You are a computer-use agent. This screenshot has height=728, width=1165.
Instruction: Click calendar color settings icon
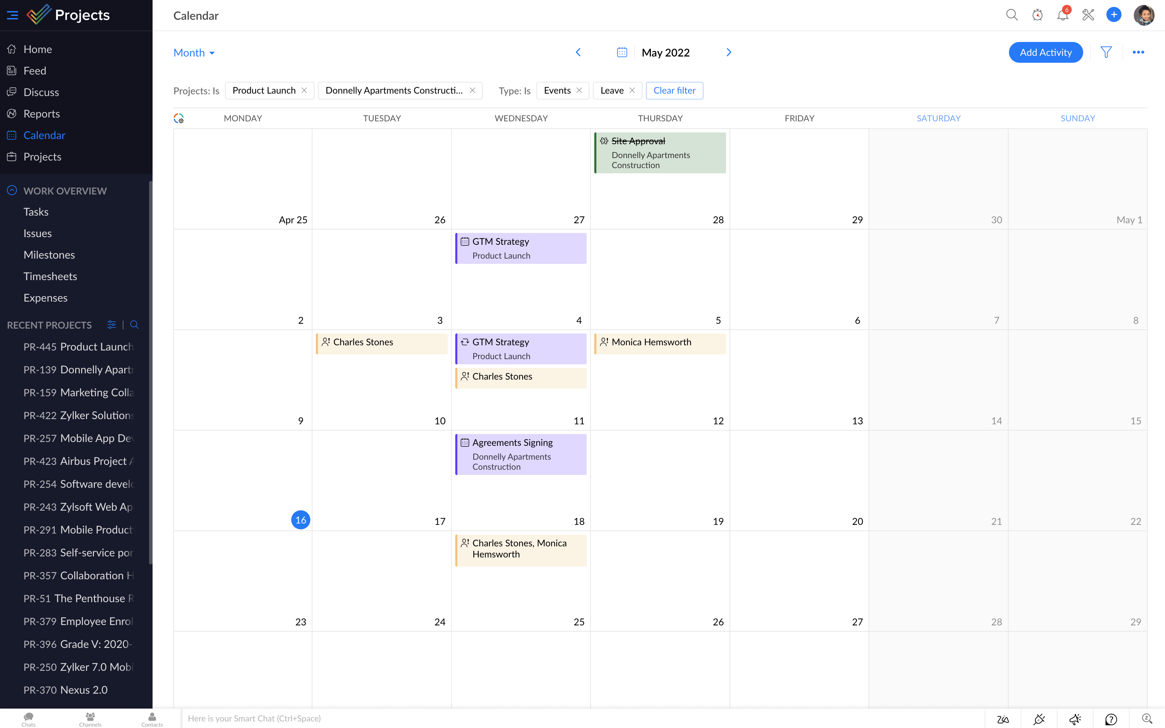click(179, 118)
